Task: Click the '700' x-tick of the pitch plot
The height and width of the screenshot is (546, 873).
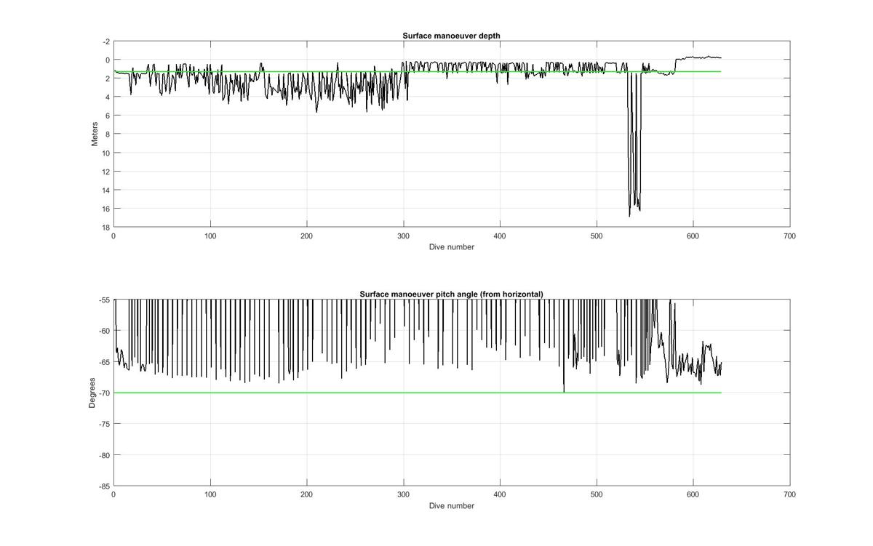Action: click(790, 494)
